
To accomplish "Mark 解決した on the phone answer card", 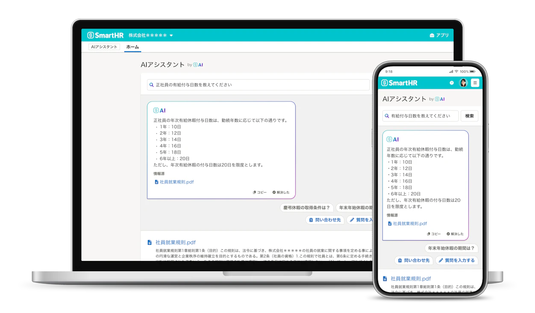I will coord(455,234).
